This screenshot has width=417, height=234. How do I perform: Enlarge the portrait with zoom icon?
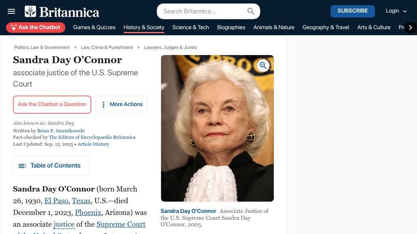click(263, 65)
